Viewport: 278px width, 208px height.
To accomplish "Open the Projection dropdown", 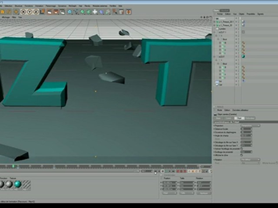I will (250, 126).
